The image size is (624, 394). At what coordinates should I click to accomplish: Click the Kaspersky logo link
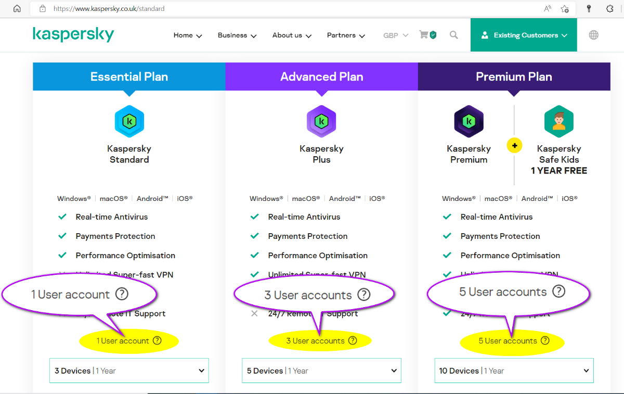click(x=73, y=35)
